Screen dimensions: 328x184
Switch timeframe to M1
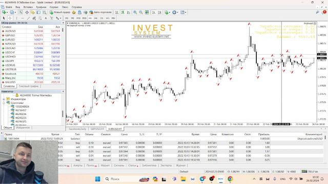(67, 18)
